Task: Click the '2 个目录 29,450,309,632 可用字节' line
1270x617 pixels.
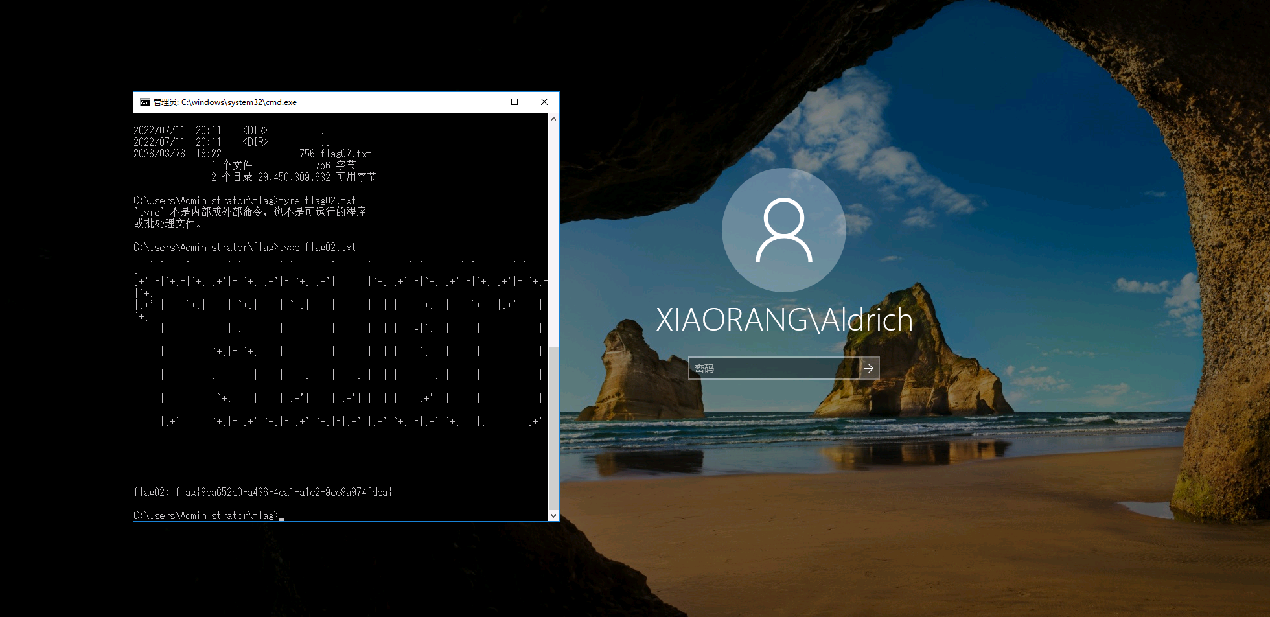Action: point(294,178)
